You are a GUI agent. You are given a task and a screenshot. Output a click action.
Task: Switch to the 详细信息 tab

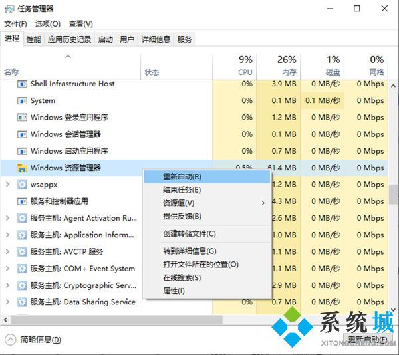point(156,39)
